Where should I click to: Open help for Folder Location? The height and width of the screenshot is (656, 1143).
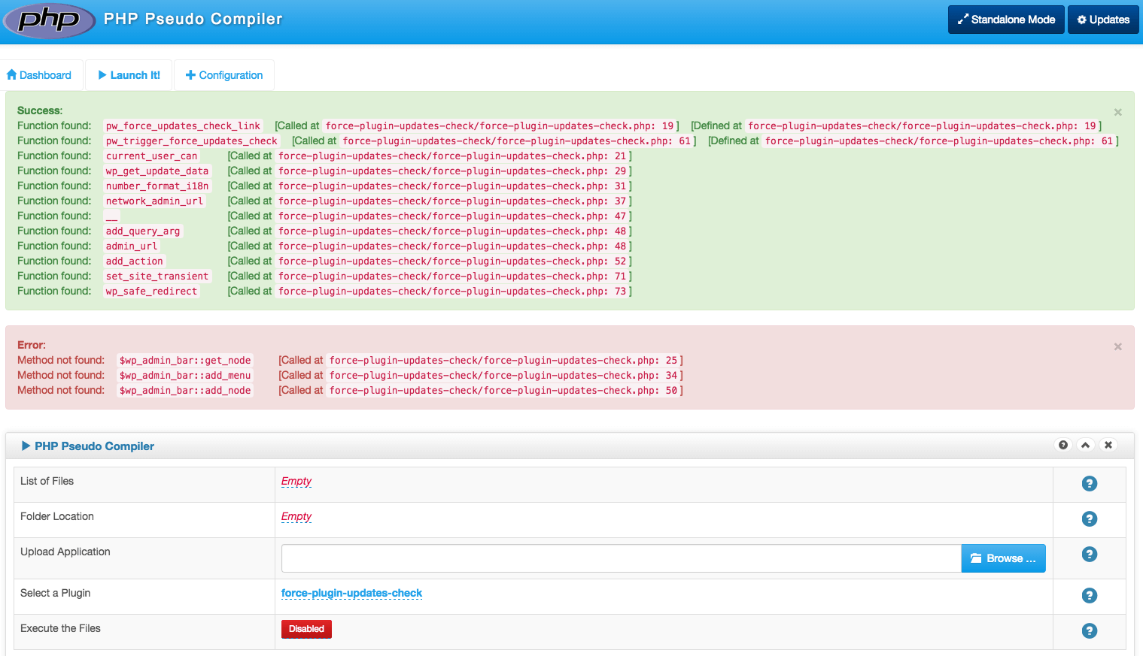[1089, 519]
